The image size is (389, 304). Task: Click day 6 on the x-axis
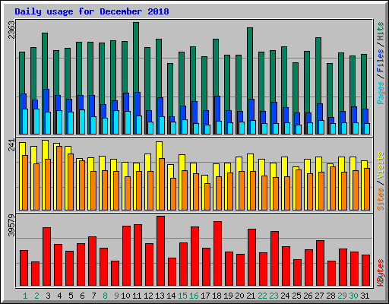click(82, 296)
